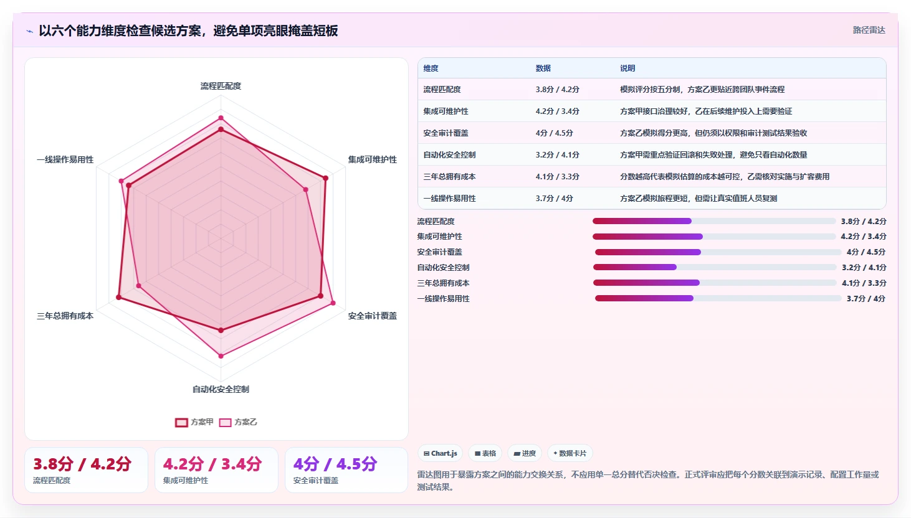
Task: Click radar axis label 流程匹配度
Action: pos(221,86)
